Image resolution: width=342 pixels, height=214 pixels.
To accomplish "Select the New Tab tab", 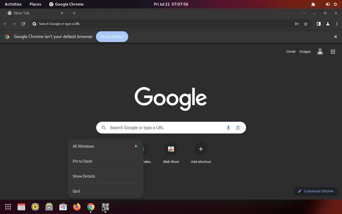I will click(x=36, y=13).
